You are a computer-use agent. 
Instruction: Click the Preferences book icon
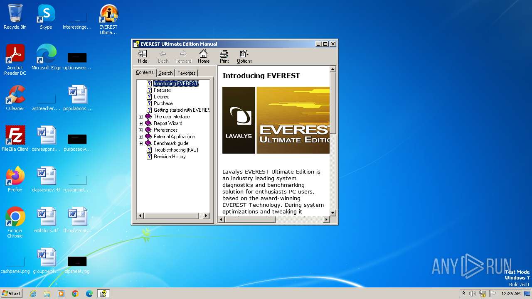148,130
